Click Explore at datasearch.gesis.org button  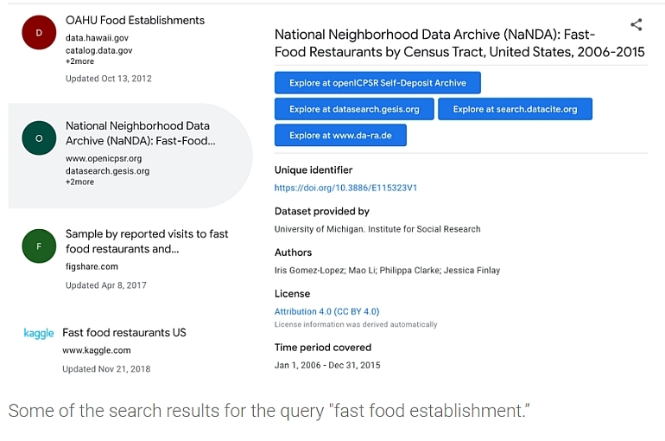coord(354,109)
